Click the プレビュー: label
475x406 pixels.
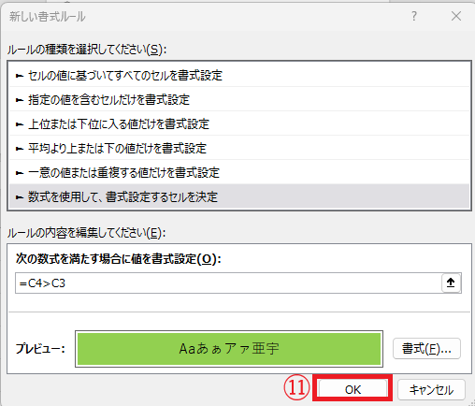[x=40, y=348]
